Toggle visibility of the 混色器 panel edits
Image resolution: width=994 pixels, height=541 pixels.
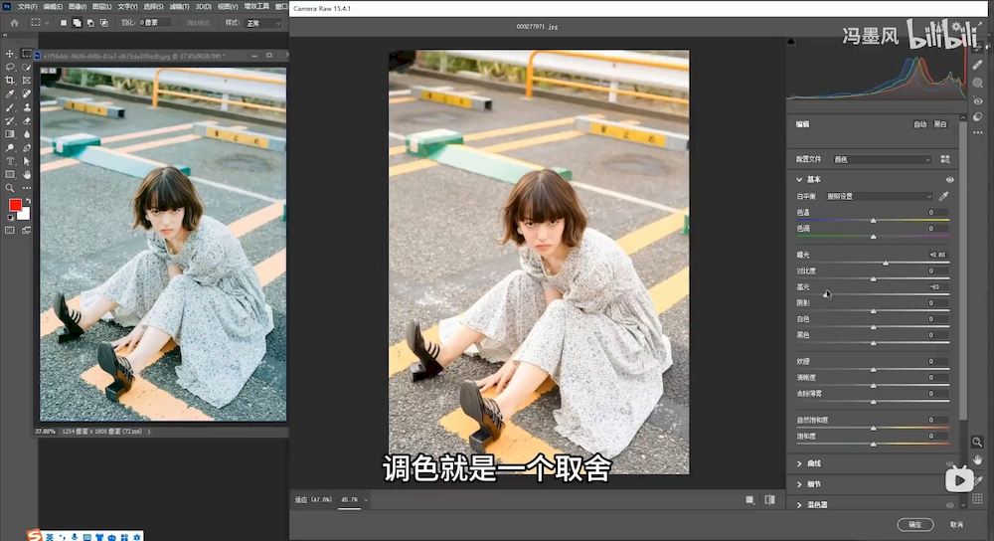point(949,505)
